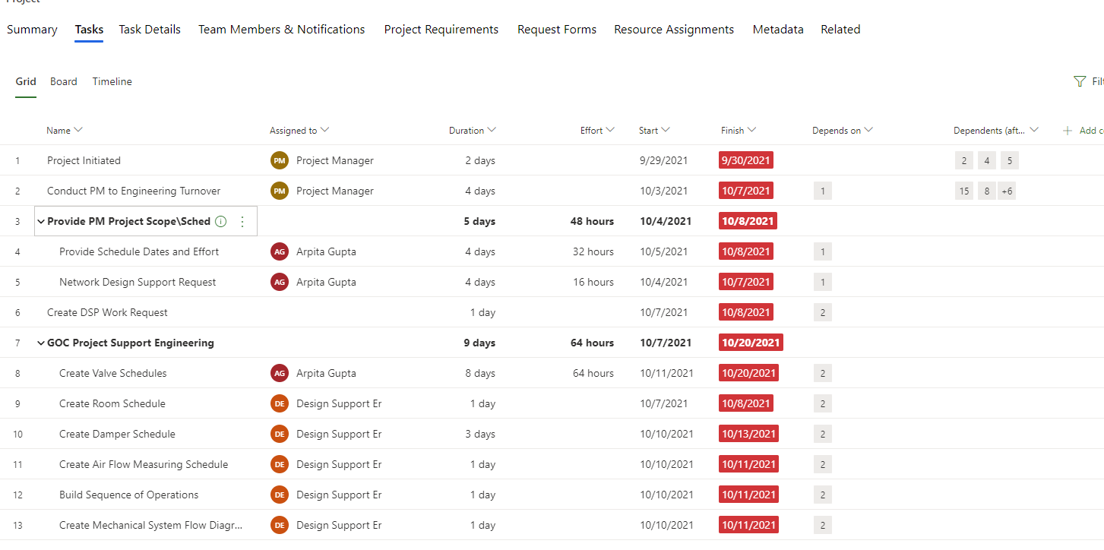Screen dimensions: 1104x550
Task: Click Arpita Gupta's avatar on Create Valve Schedules
Action: point(279,373)
